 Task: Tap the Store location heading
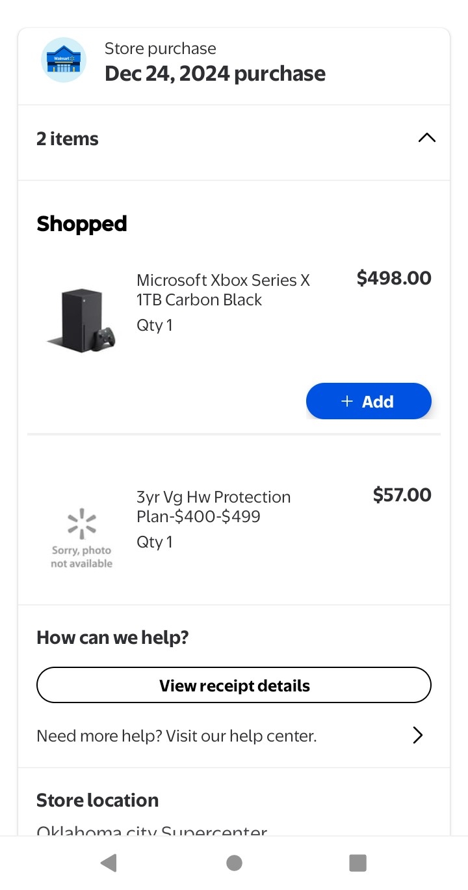coord(97,800)
